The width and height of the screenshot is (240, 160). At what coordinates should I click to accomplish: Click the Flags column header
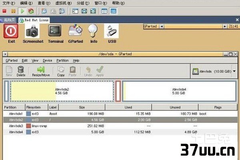click(218, 107)
